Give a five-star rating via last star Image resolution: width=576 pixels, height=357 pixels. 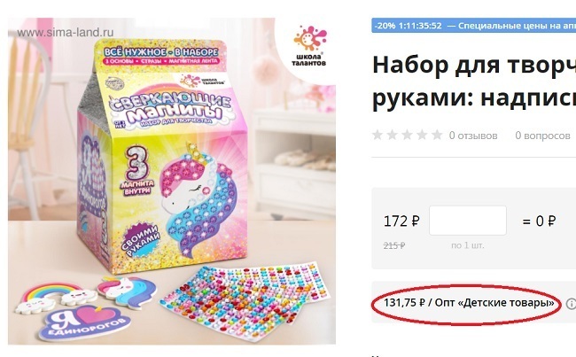point(437,135)
